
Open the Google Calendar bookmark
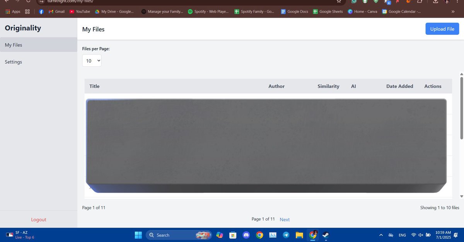(x=401, y=12)
